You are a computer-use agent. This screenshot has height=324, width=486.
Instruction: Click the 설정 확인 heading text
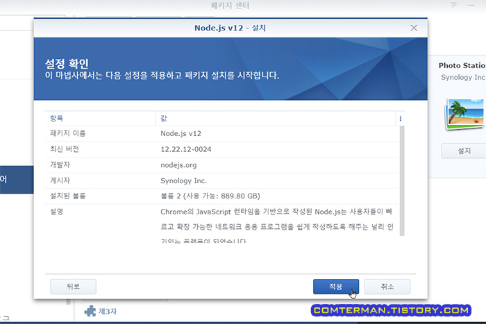point(67,64)
